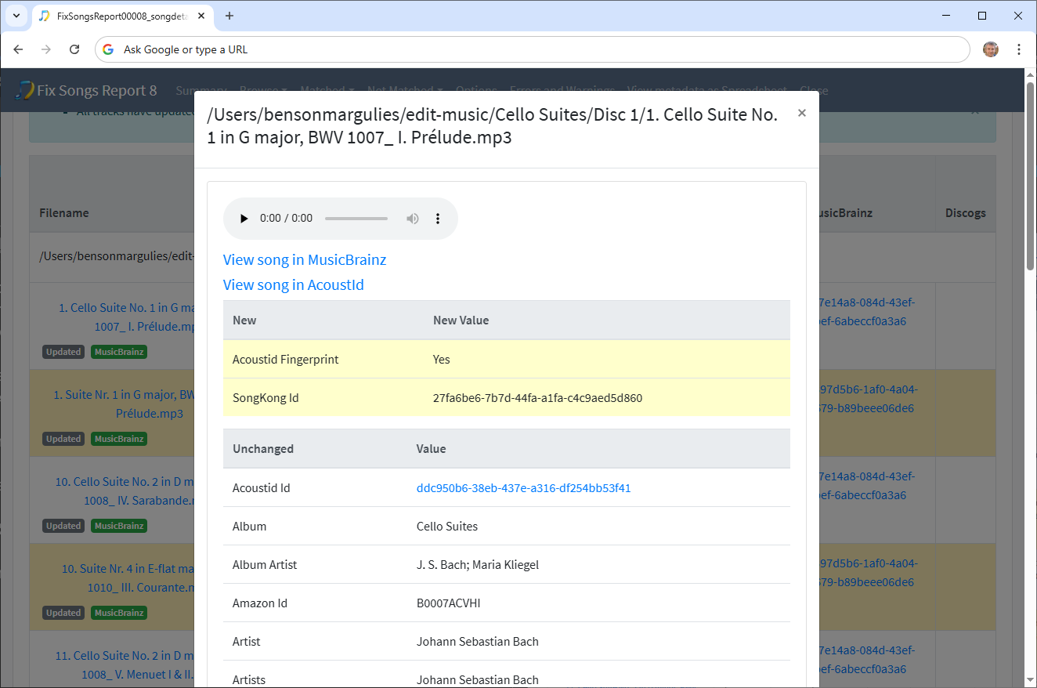Open View song in AcoustId link
The height and width of the screenshot is (688, 1037).
[293, 285]
